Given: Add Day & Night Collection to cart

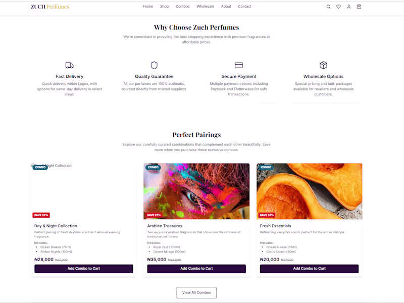Looking at the screenshot, I should pyautogui.click(x=84, y=269).
